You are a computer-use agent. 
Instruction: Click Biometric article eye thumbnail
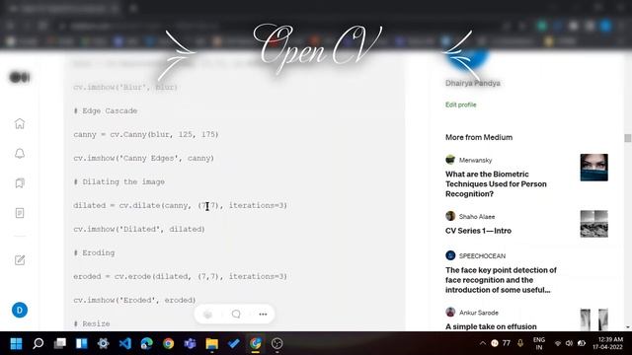coord(594,168)
